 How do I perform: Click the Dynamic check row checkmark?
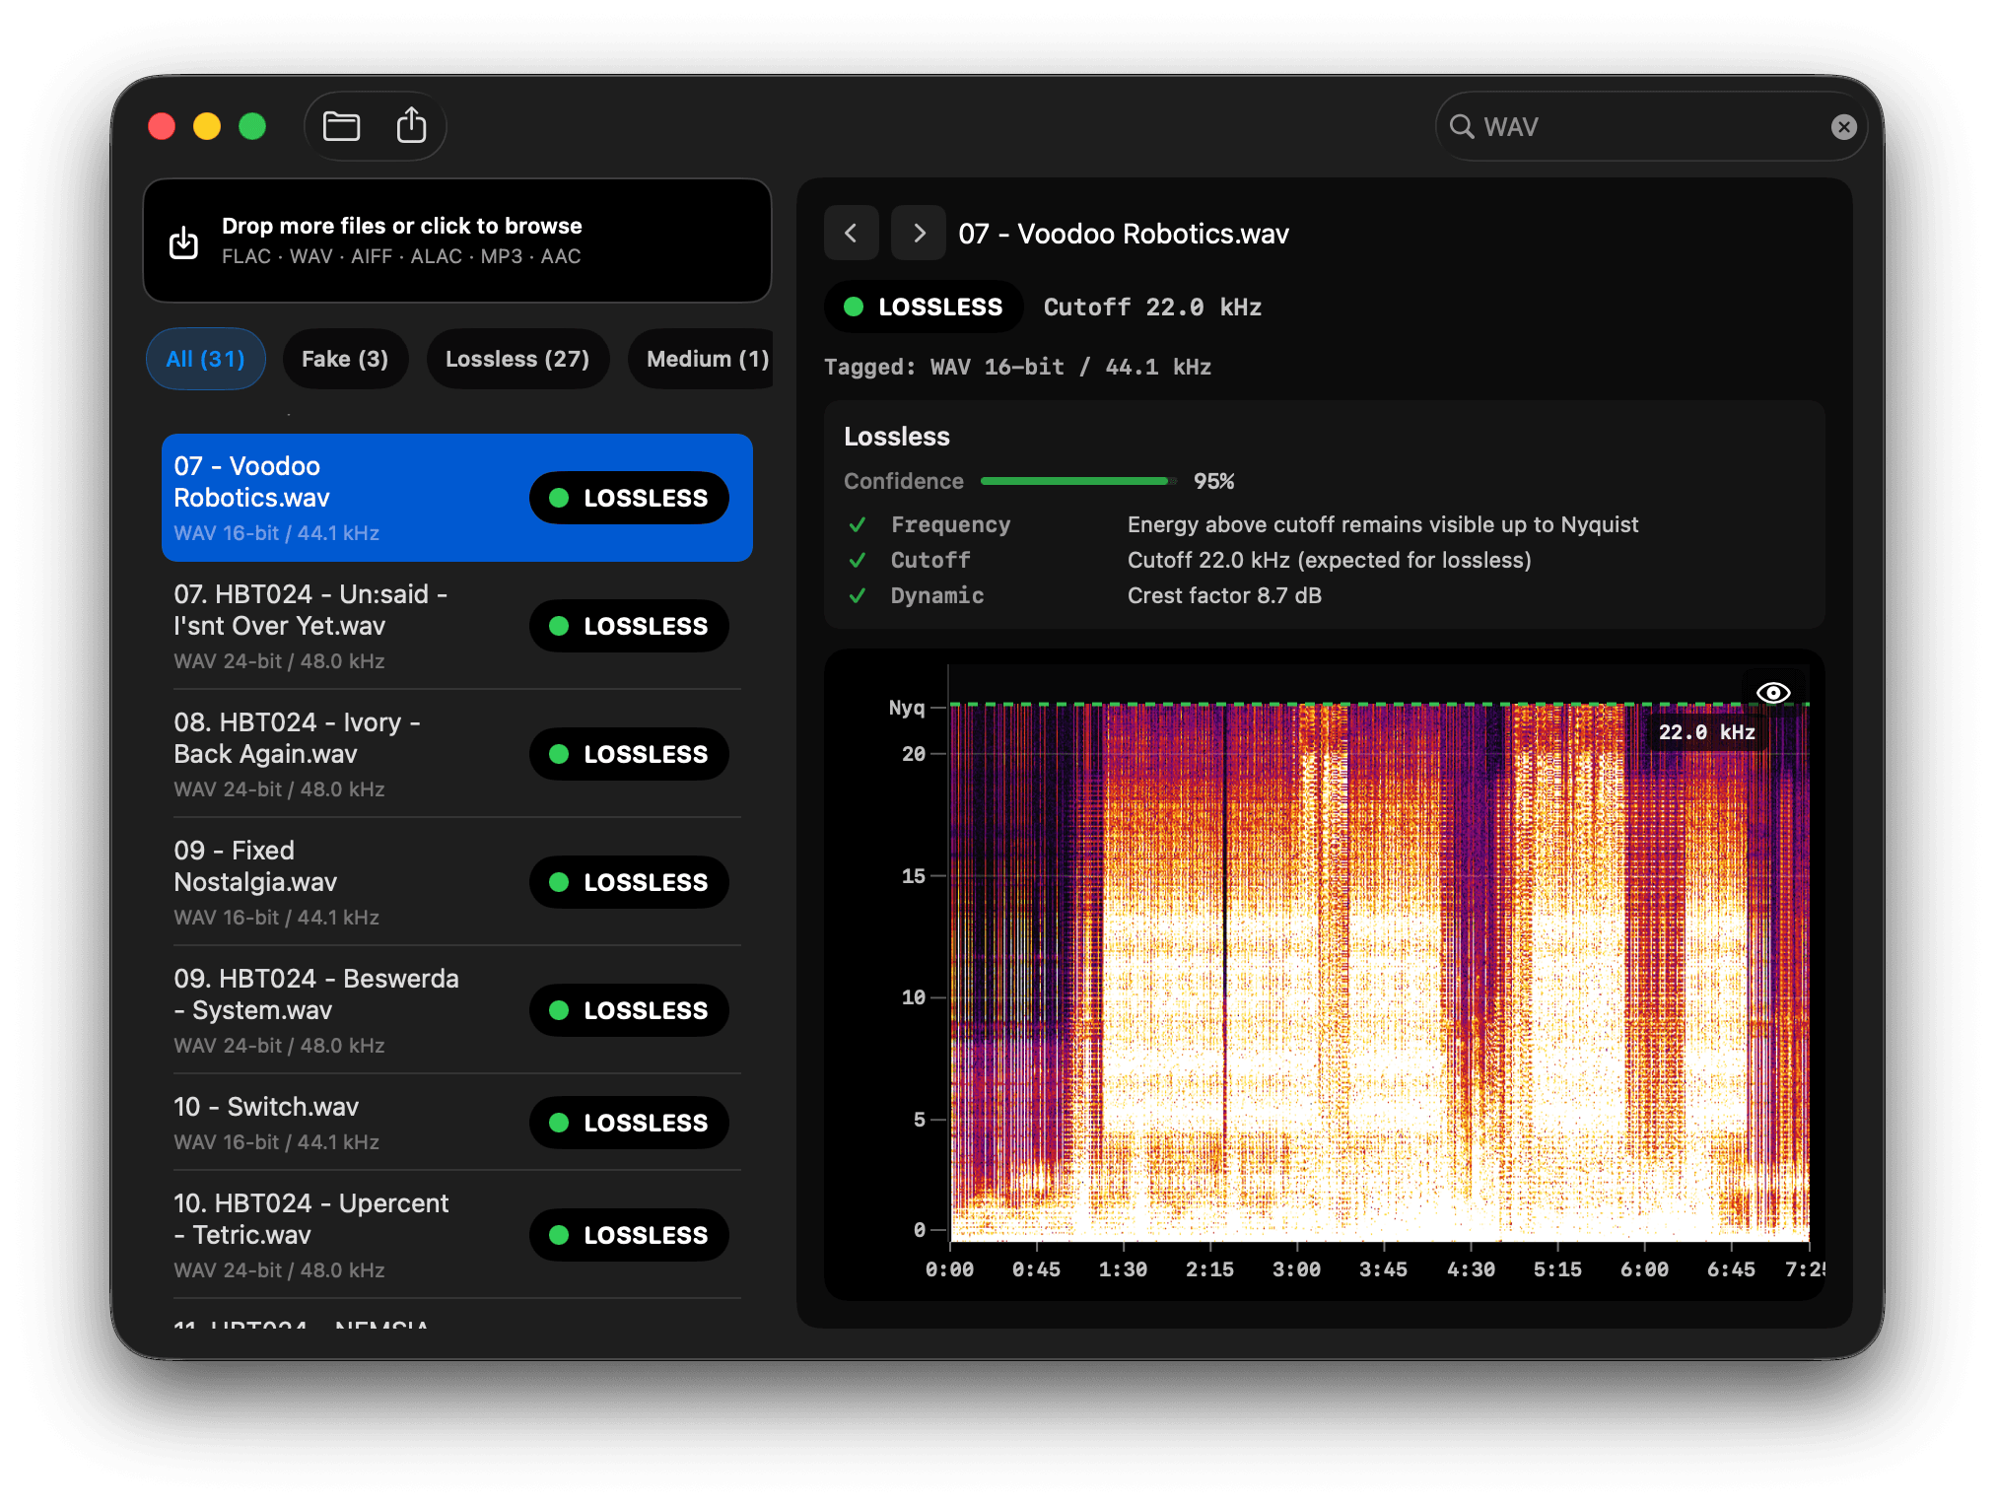click(858, 596)
